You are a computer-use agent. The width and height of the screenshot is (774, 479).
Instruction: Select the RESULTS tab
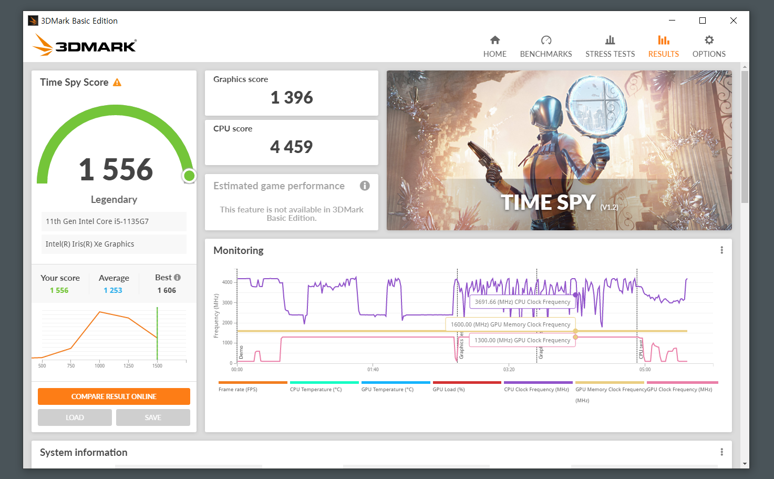[x=664, y=46]
